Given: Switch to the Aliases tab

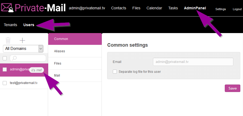Looking at the screenshot, I should 59,51.
